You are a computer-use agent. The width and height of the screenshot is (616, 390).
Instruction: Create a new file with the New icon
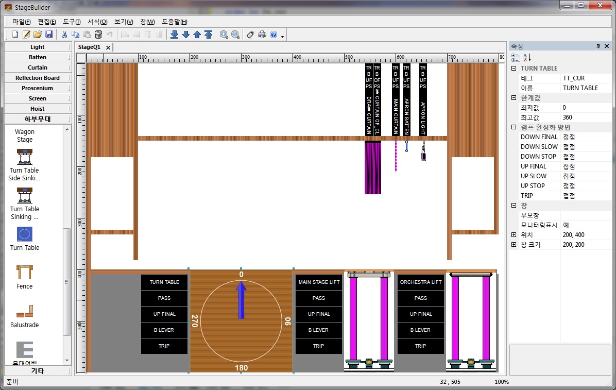coord(15,35)
